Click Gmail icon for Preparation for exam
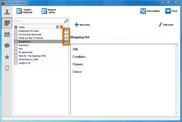Viewport: 182px width, 122px height. click(x=66, y=31)
